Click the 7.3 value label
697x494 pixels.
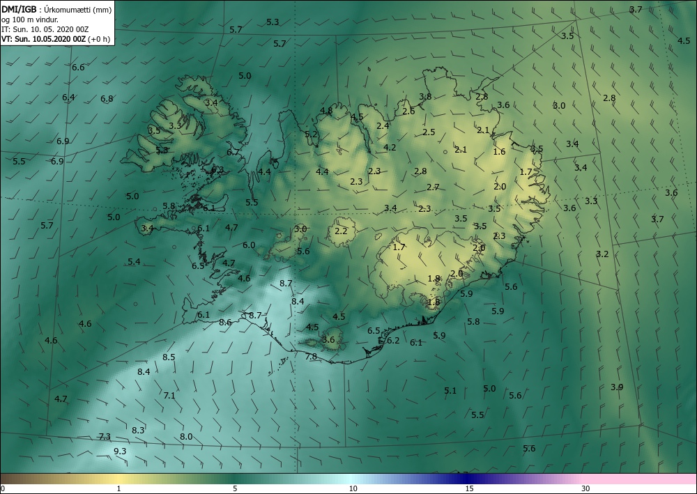pyautogui.click(x=105, y=437)
